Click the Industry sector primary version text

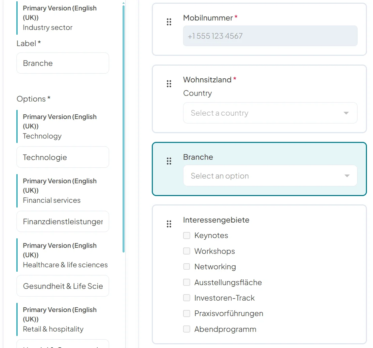47,28
